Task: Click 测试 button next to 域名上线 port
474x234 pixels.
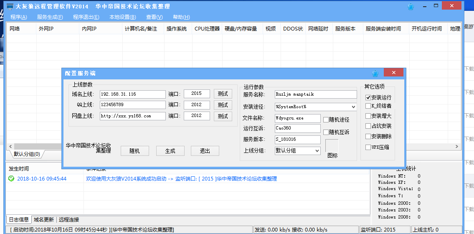Action: (x=223, y=94)
